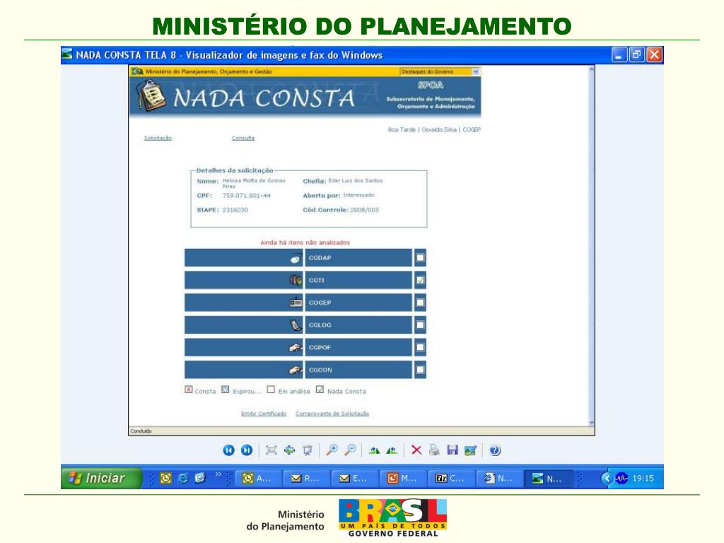724x543 pixels.
Task: Click the Print icon in viewer toolbar
Action: click(x=434, y=450)
